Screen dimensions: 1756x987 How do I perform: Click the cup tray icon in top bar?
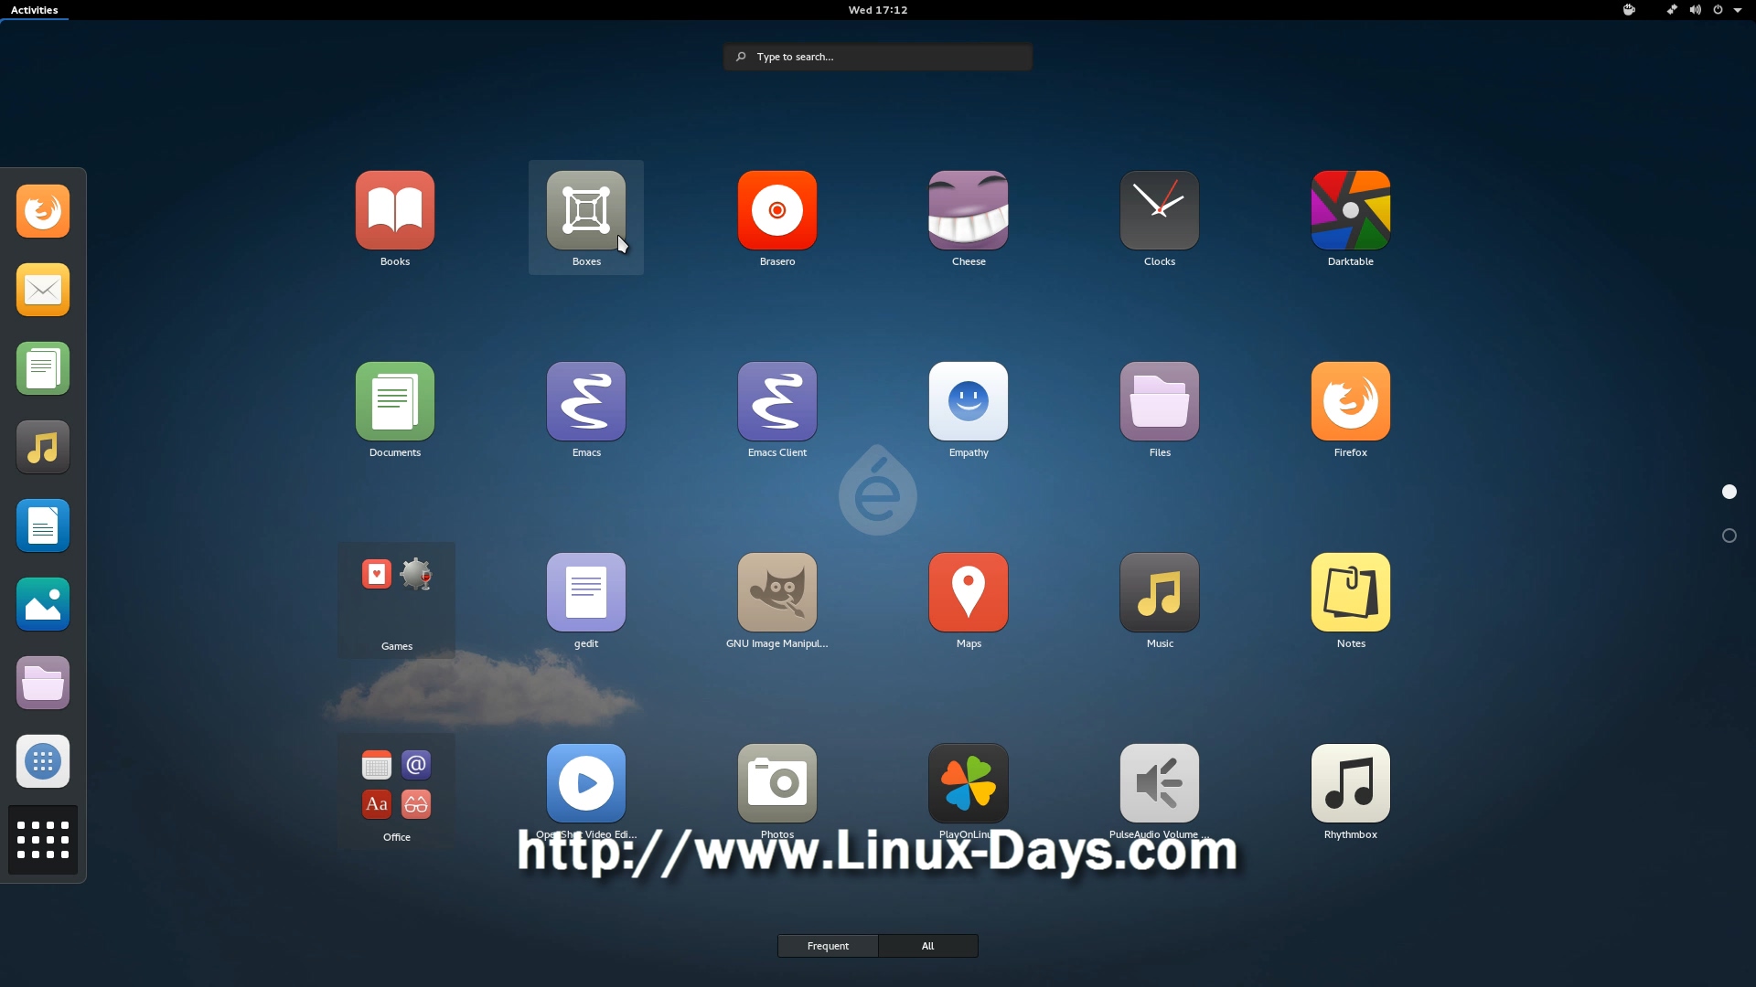tap(1629, 10)
